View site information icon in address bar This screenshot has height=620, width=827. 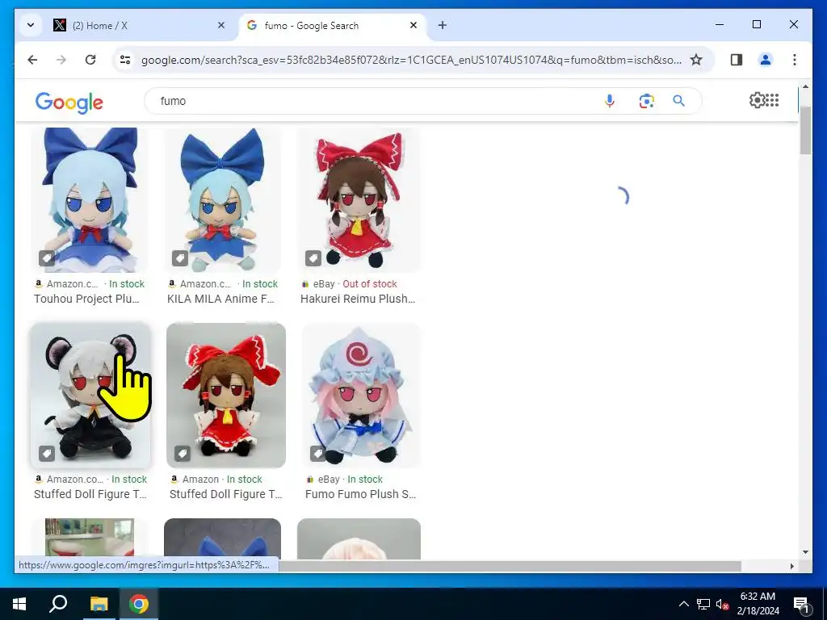(x=125, y=60)
